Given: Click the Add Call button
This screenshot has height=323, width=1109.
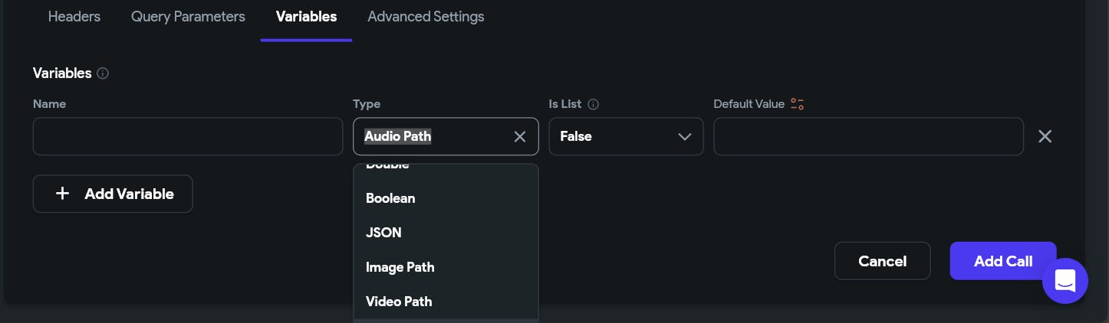Looking at the screenshot, I should coord(1003,261).
